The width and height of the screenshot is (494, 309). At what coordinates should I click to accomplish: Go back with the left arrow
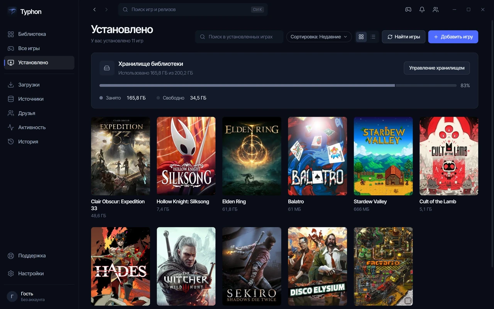tap(95, 10)
